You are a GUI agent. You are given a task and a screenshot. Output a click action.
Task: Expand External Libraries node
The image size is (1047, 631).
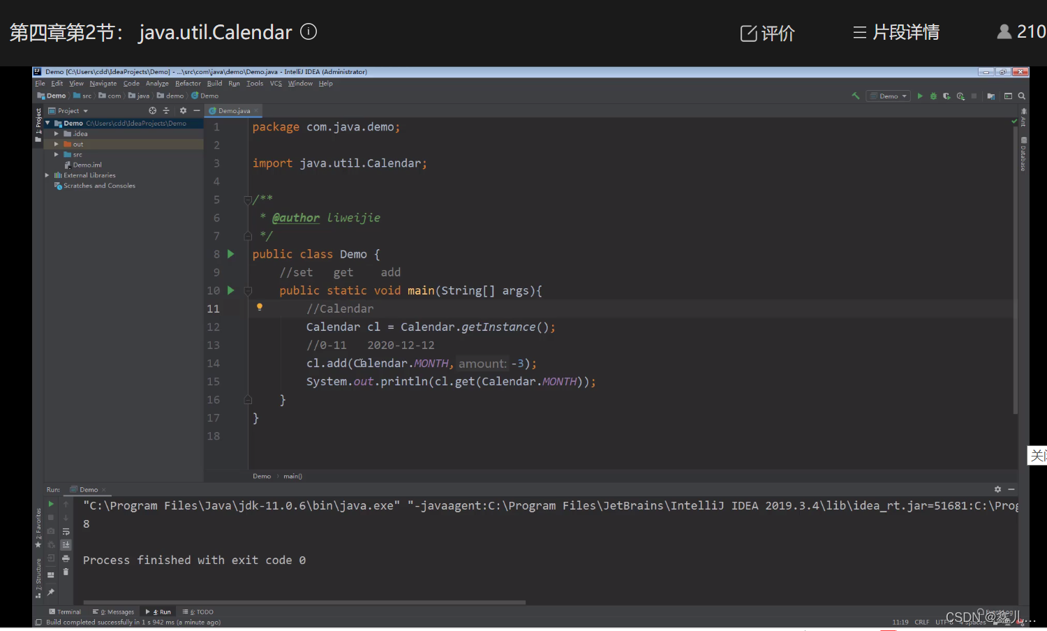47,175
